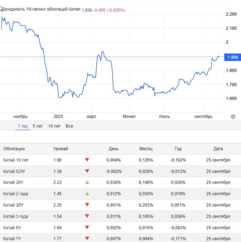Click green up arrow in Китай 2 года row
The width and height of the screenshot is (241, 242).
click(x=87, y=194)
